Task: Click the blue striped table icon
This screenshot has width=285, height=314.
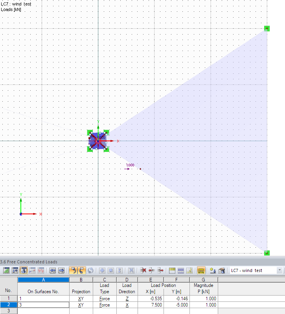Action: [181, 270]
